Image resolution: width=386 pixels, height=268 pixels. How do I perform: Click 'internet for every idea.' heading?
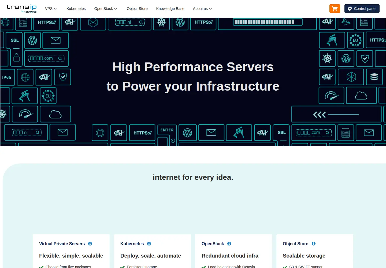193,177
